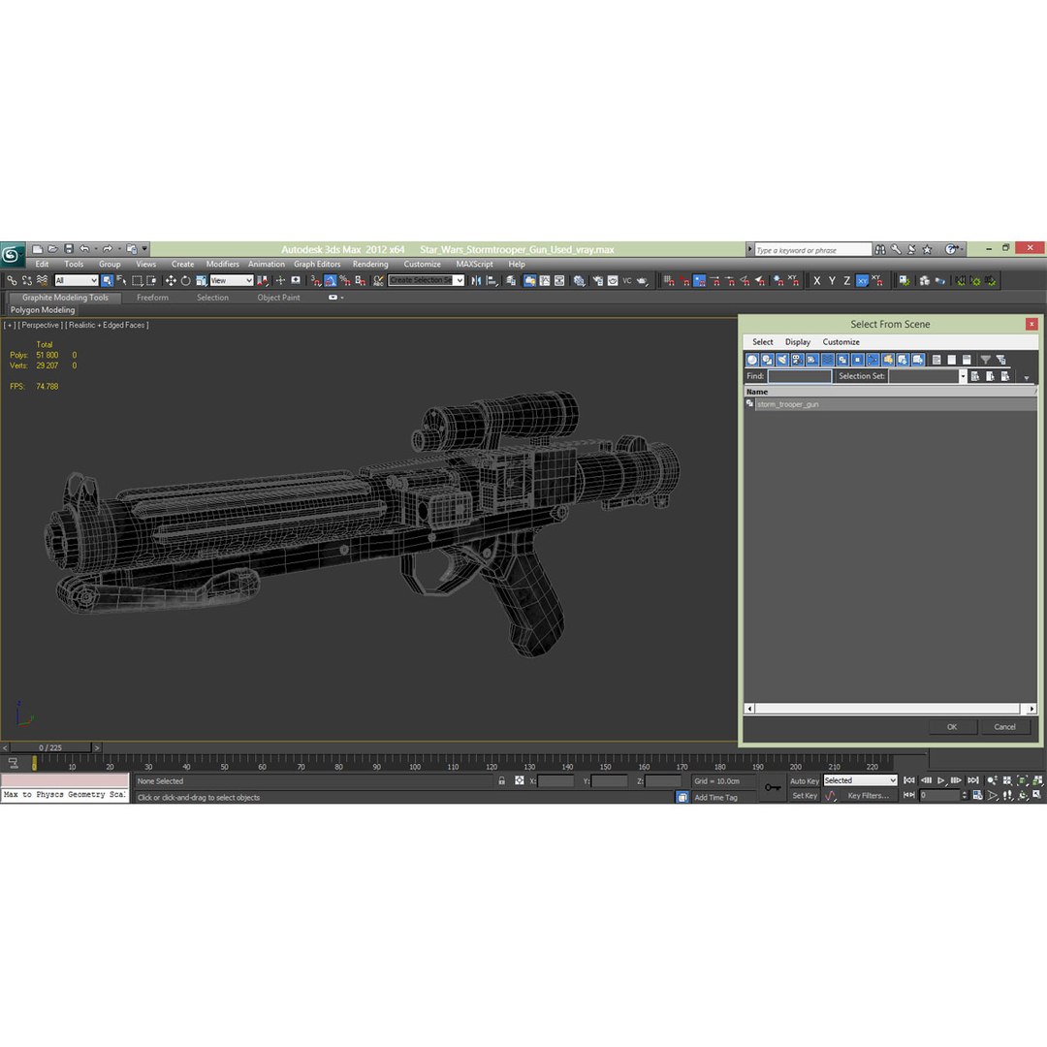This screenshot has height=1047, width=1047.
Task: Click the Redo arrow icon
Action: point(107,249)
